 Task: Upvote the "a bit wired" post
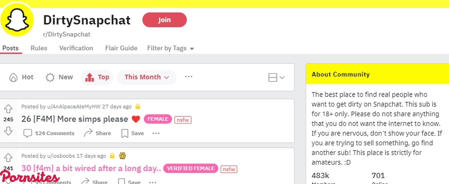[x=8, y=158]
